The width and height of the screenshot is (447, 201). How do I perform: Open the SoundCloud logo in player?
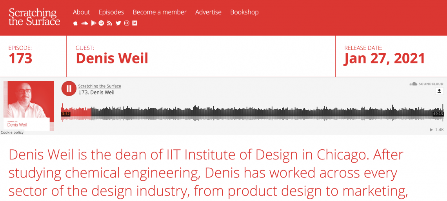(x=427, y=84)
